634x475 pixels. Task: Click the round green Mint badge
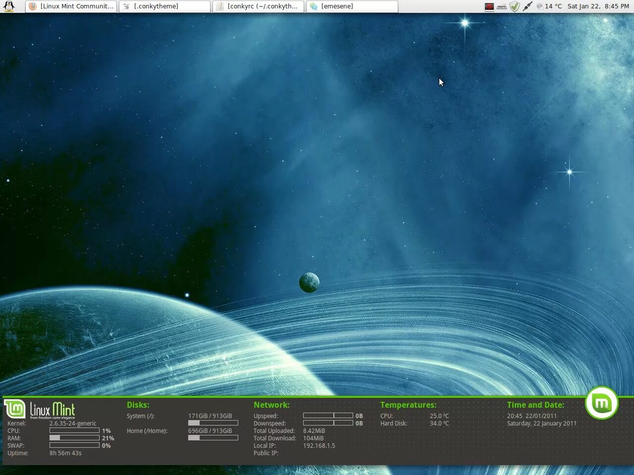pos(601,403)
